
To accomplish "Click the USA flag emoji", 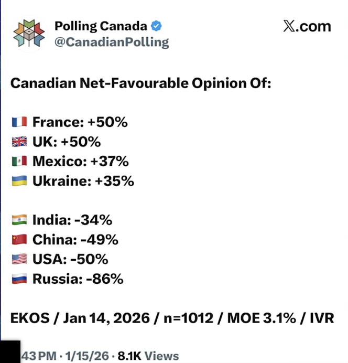I will 19,260.
